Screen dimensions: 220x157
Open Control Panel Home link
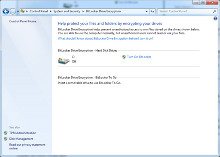click(23, 21)
